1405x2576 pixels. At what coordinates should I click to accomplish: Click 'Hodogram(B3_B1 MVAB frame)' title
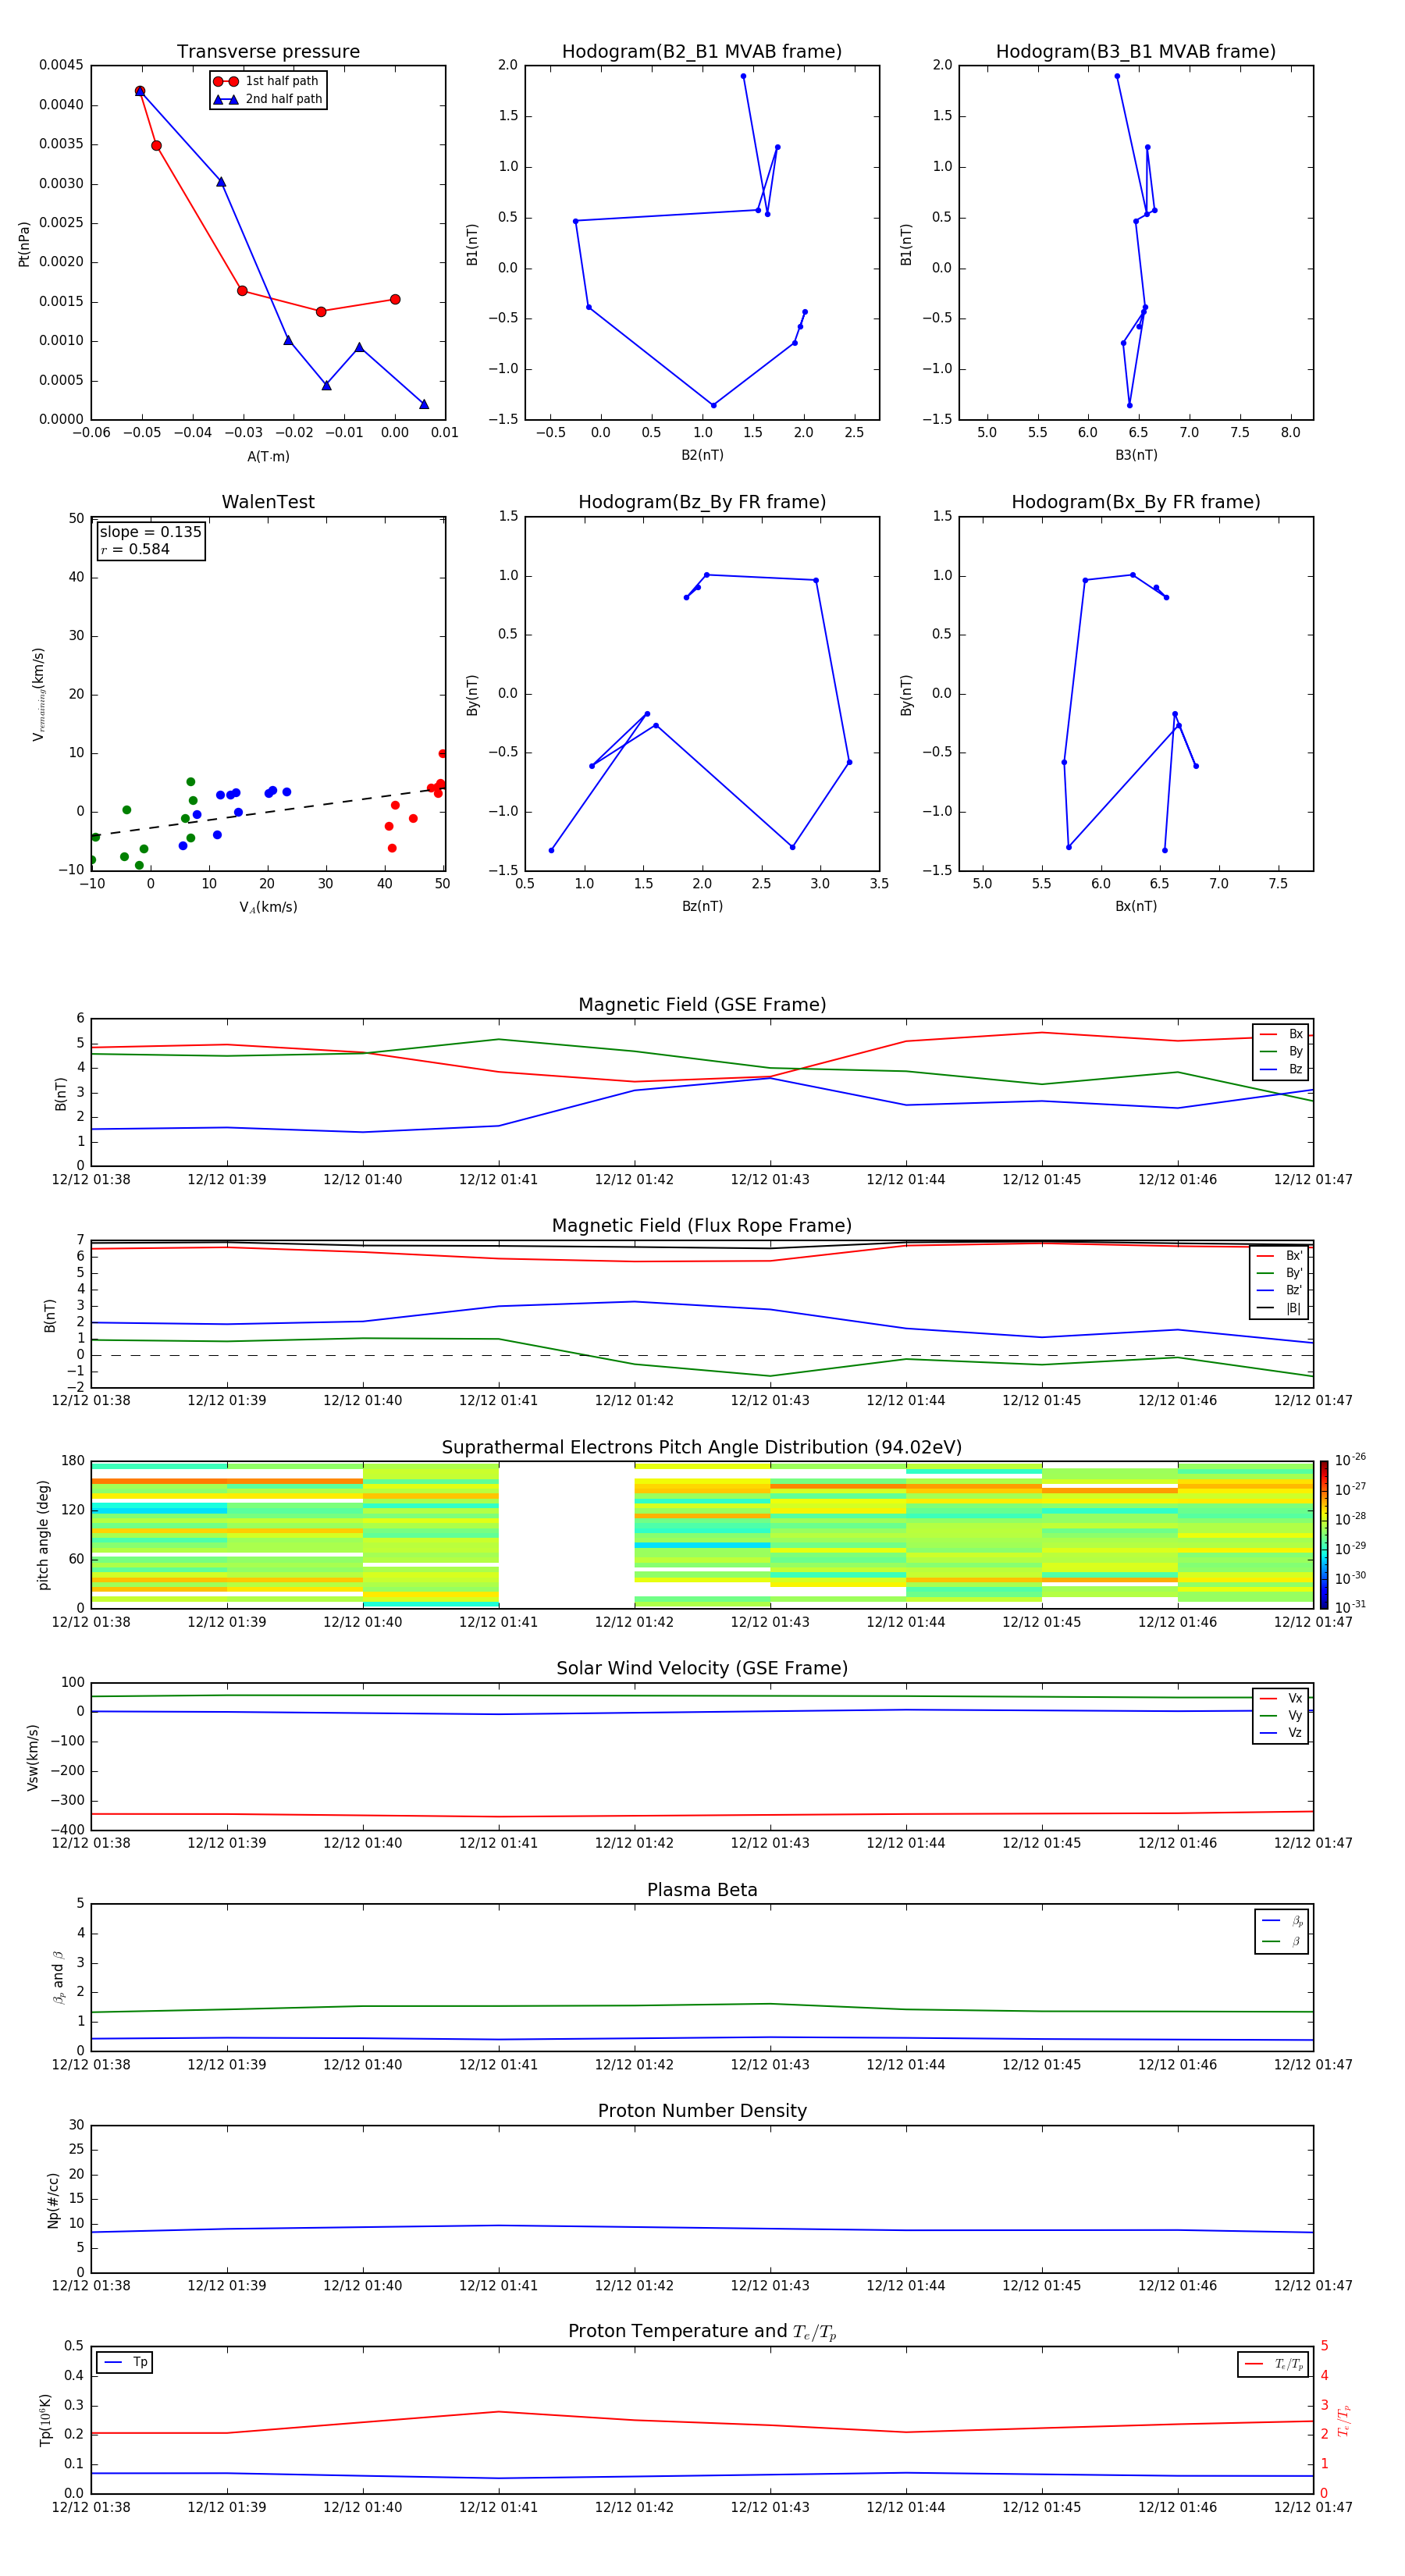tap(1136, 52)
